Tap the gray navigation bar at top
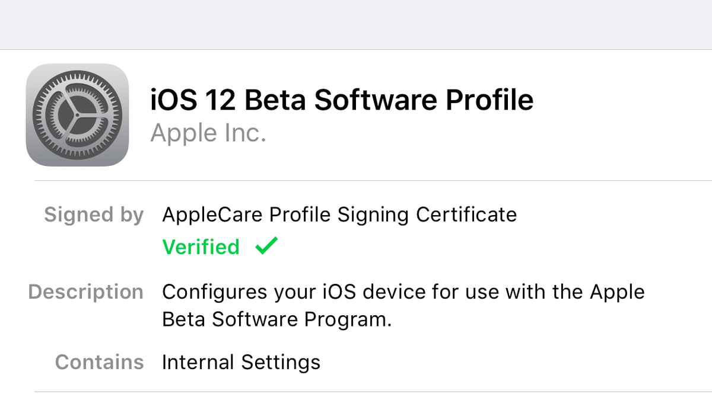712x400 pixels. (356, 24)
